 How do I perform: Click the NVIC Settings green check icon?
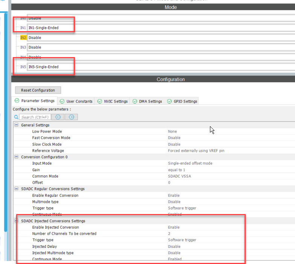(100, 101)
